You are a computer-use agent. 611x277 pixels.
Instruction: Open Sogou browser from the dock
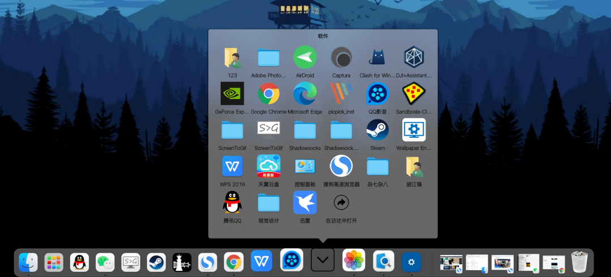tap(208, 262)
